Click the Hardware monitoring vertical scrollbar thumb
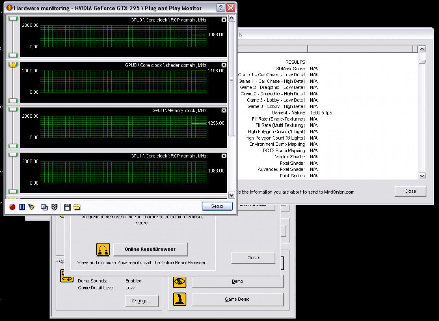This screenshot has height=321, width=439. click(232, 79)
